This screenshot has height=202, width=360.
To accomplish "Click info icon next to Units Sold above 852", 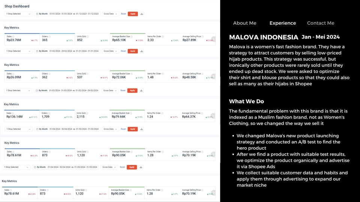I will 88,37.
